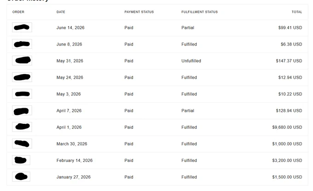This screenshot has height=191, width=313.
Task: Select the $147.37 USD total amount
Action: (x=289, y=61)
